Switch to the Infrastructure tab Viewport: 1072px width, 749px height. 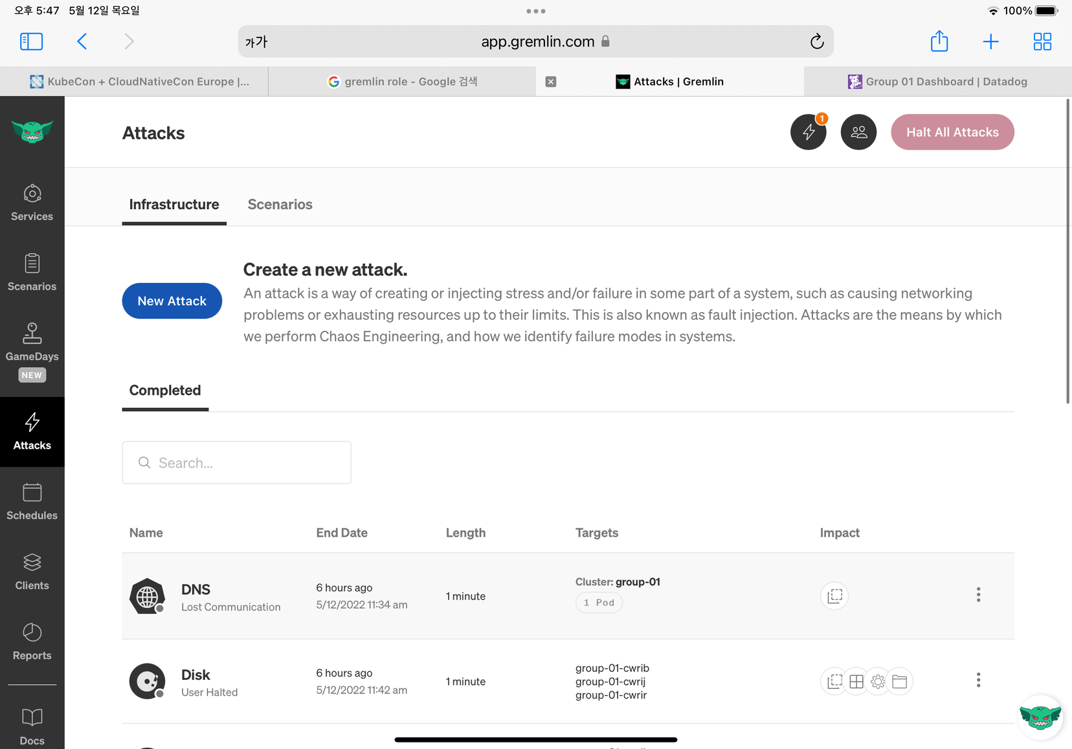click(174, 205)
